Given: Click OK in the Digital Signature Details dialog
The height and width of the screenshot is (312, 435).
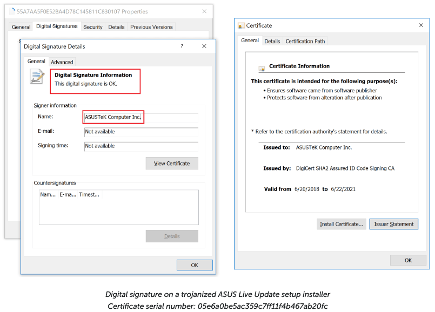Looking at the screenshot, I should point(194,264).
